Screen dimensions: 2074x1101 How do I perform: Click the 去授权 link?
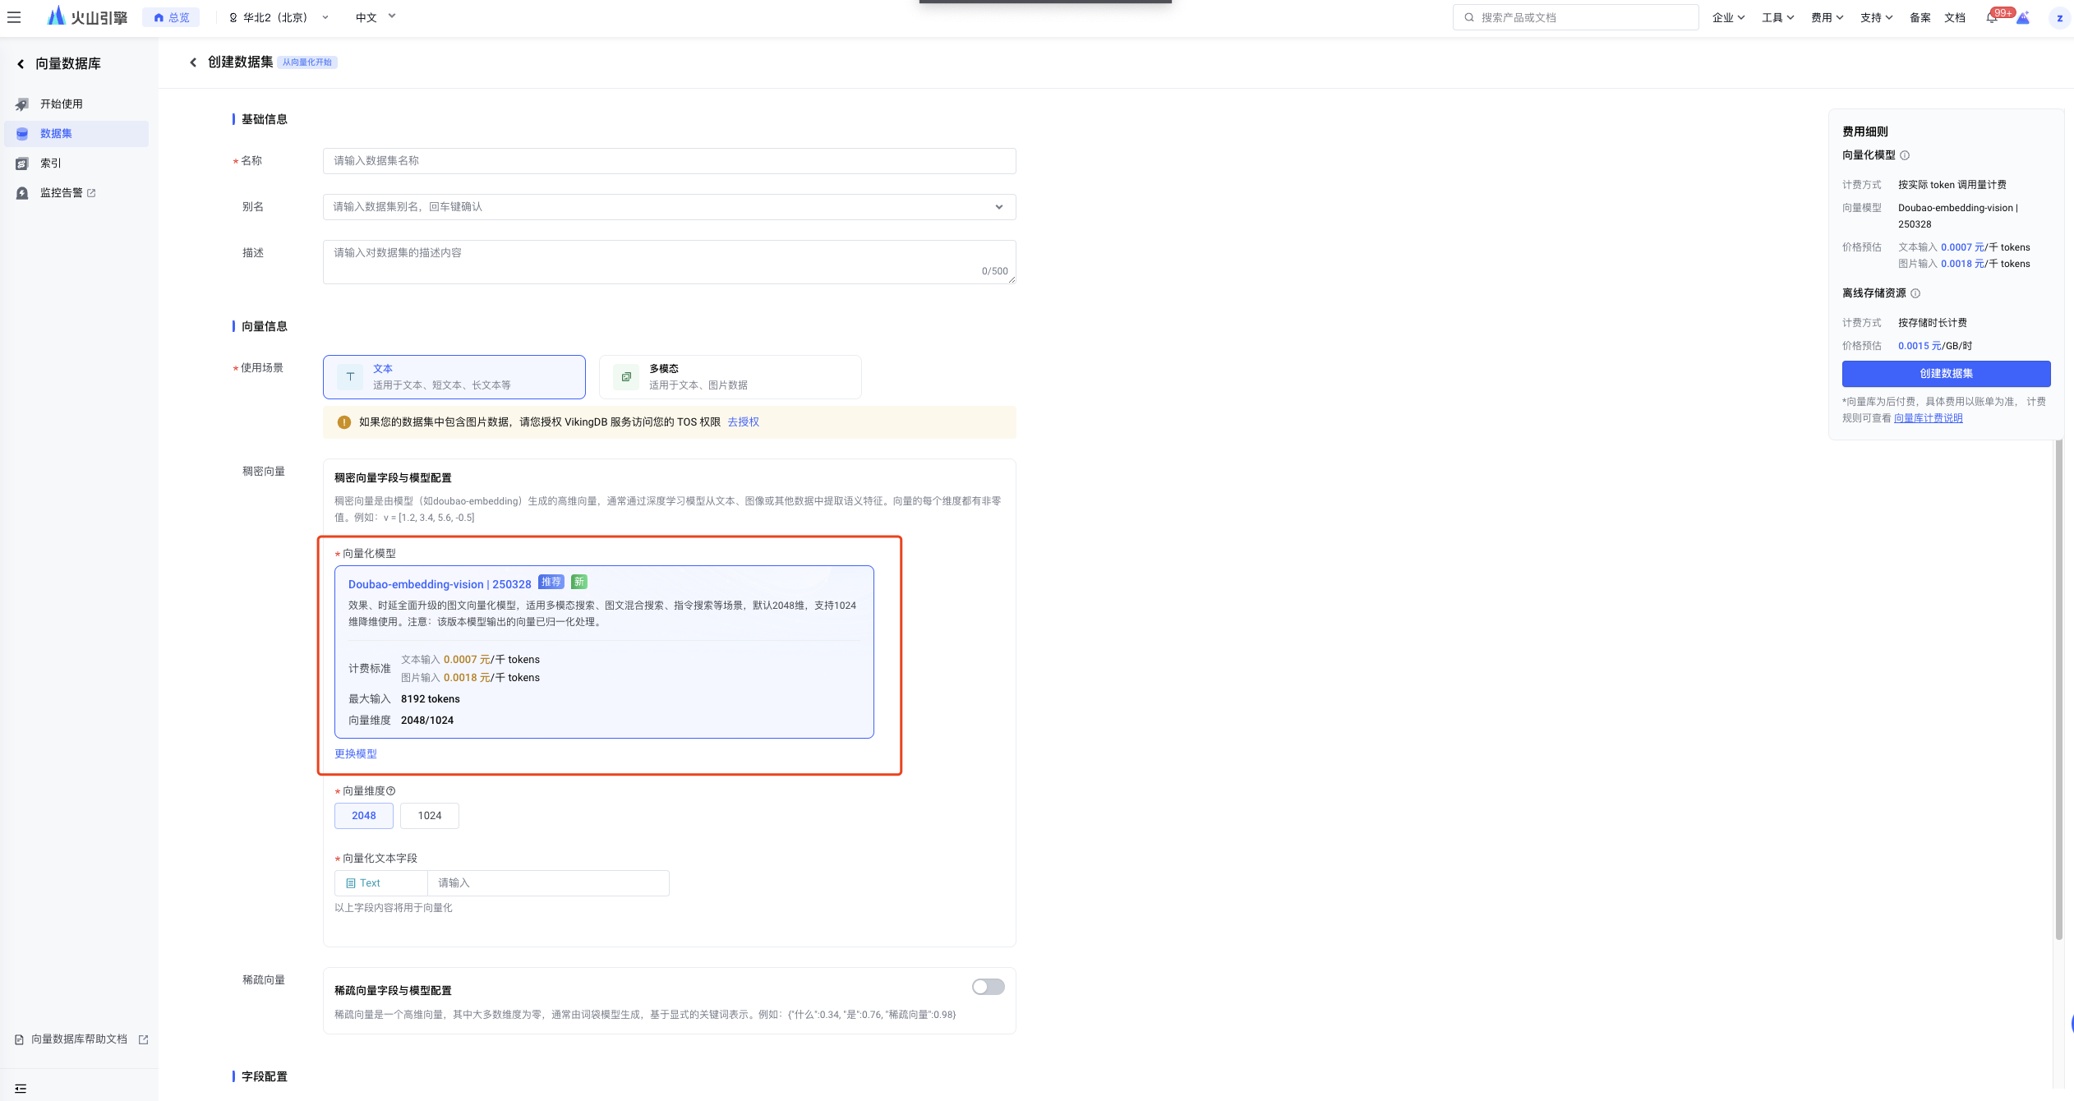pyautogui.click(x=743, y=422)
